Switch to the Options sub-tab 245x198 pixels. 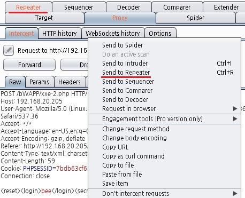tap(160, 33)
